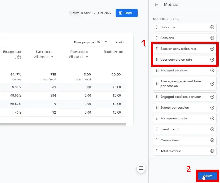Click drag handle of User conversion rate
Screen dimensions: 220x183
[x=157, y=60]
